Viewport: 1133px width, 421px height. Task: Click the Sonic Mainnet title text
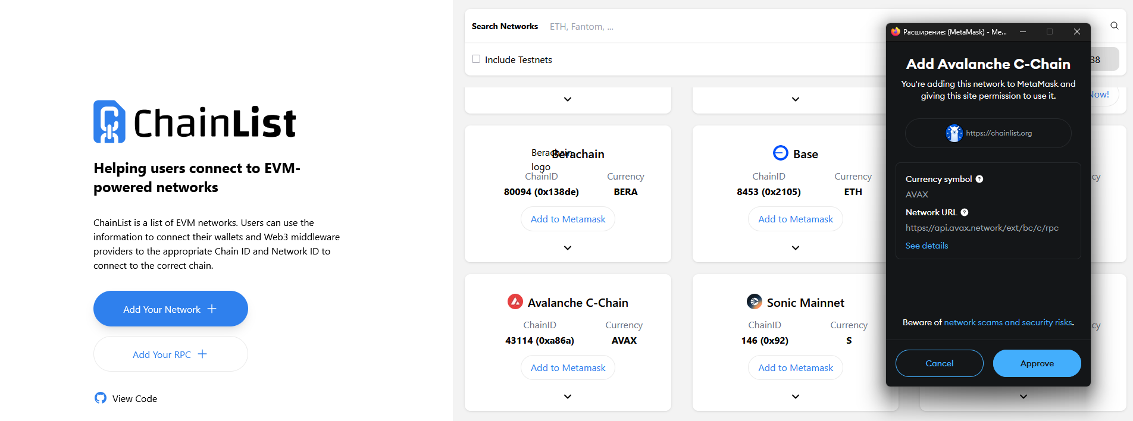pos(806,303)
